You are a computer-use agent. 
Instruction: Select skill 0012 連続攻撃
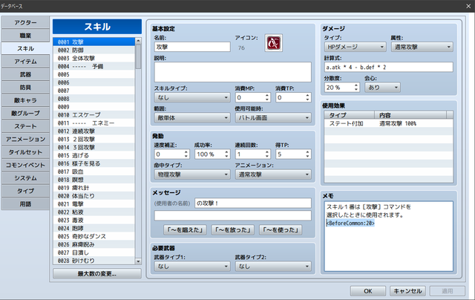pos(94,131)
